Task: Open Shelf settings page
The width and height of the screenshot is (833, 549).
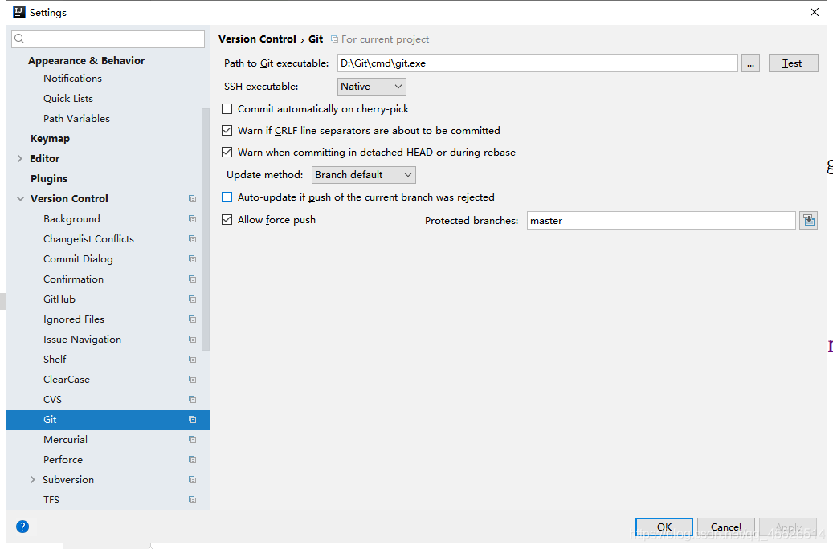Action: pos(55,360)
